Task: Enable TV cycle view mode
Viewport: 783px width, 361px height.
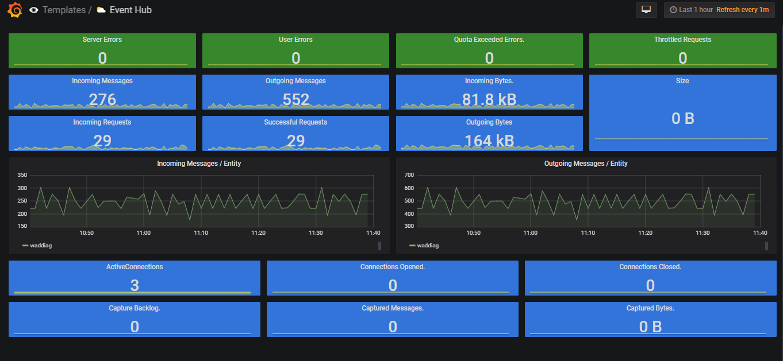Action: tap(646, 10)
